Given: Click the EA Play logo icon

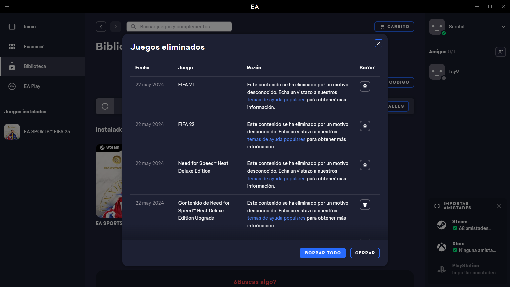Looking at the screenshot, I should pyautogui.click(x=12, y=86).
